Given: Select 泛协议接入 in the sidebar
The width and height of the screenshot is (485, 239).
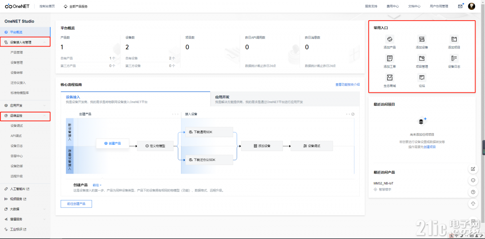Looking at the screenshot, I should tap(18, 83).
